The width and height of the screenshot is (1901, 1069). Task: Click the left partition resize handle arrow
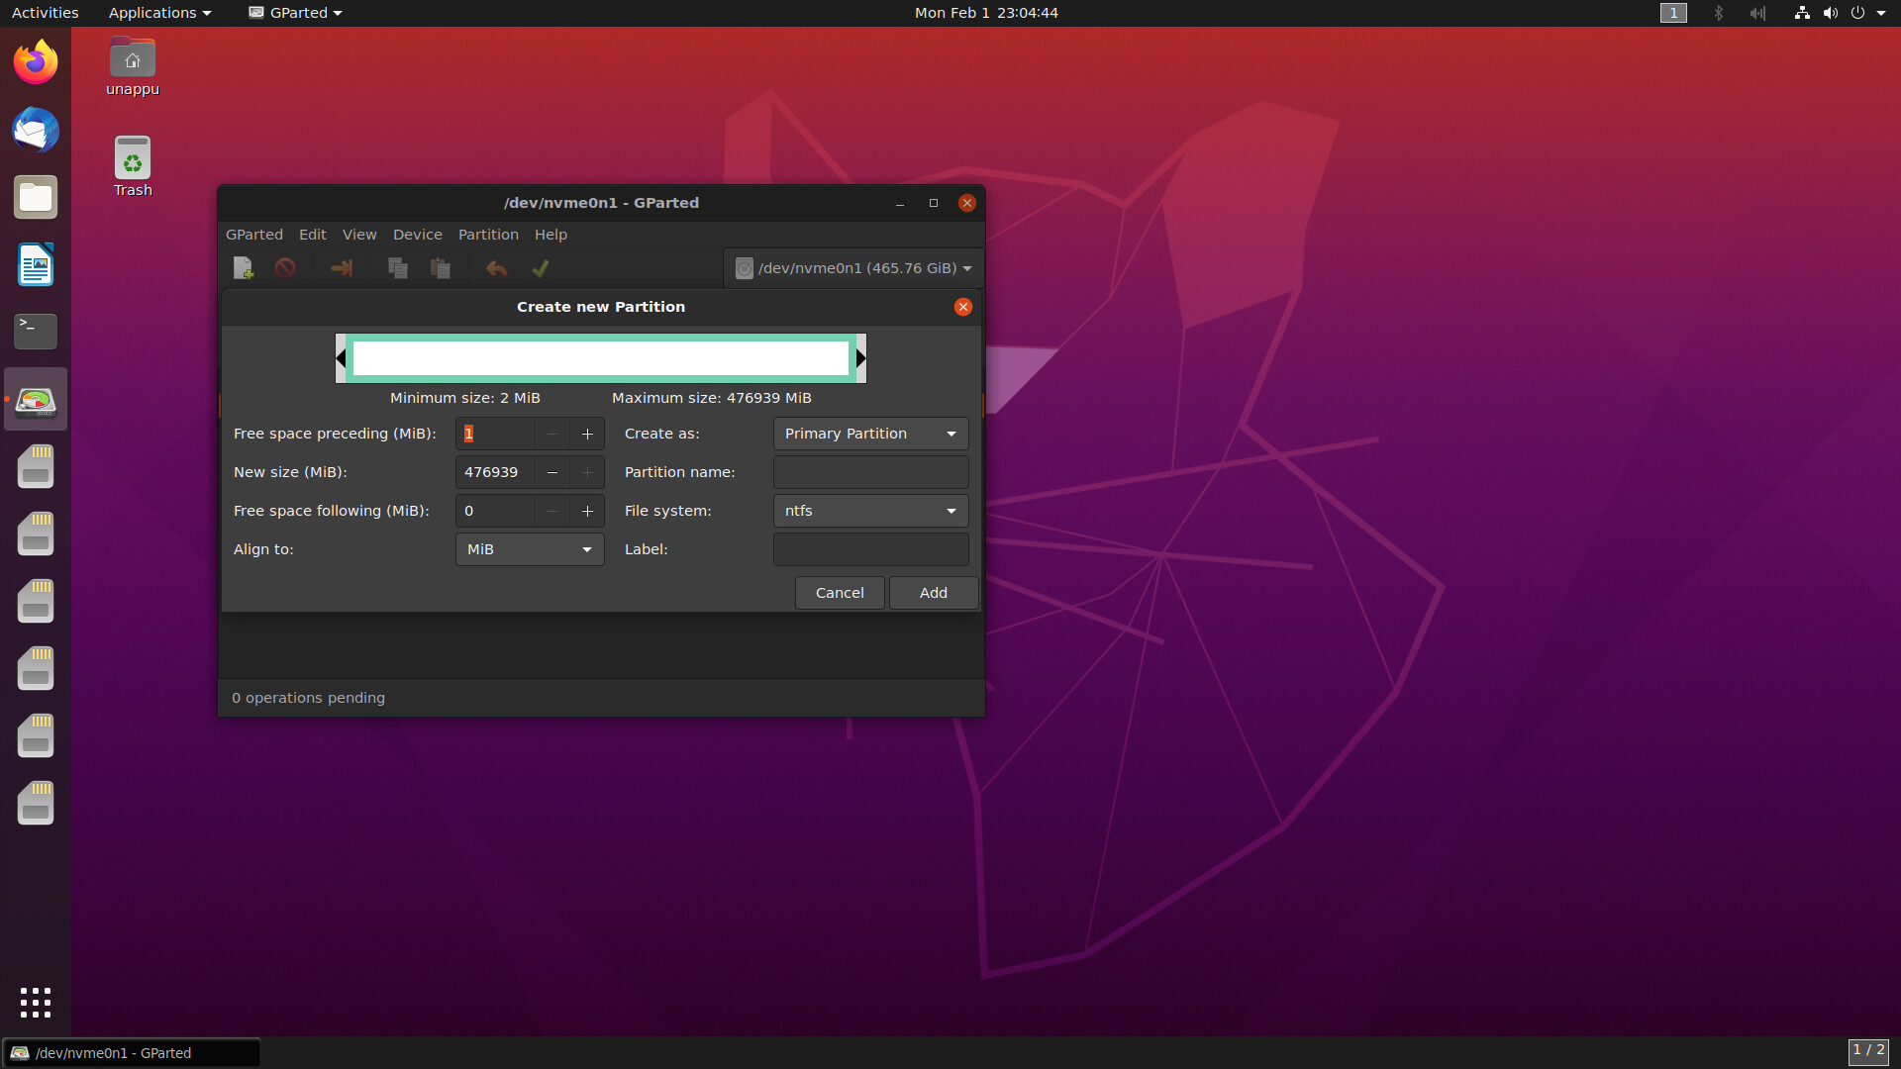coord(341,358)
